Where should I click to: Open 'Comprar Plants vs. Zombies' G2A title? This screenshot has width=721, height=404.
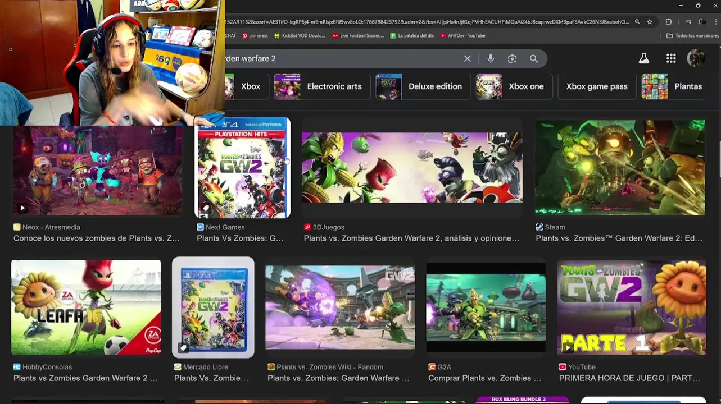(485, 378)
